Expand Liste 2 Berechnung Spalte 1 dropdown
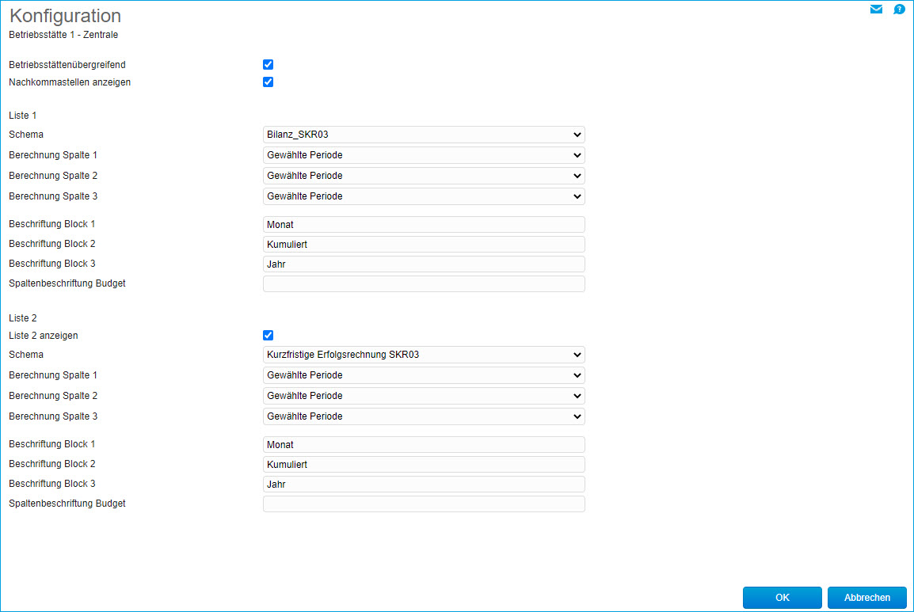Screen dimensions: 914x612 click(424, 375)
